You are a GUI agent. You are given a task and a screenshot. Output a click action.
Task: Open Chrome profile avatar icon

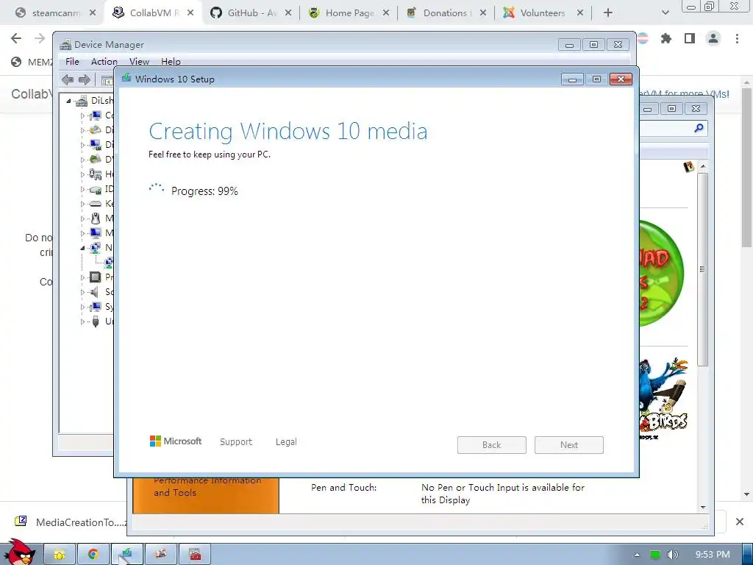pyautogui.click(x=713, y=38)
